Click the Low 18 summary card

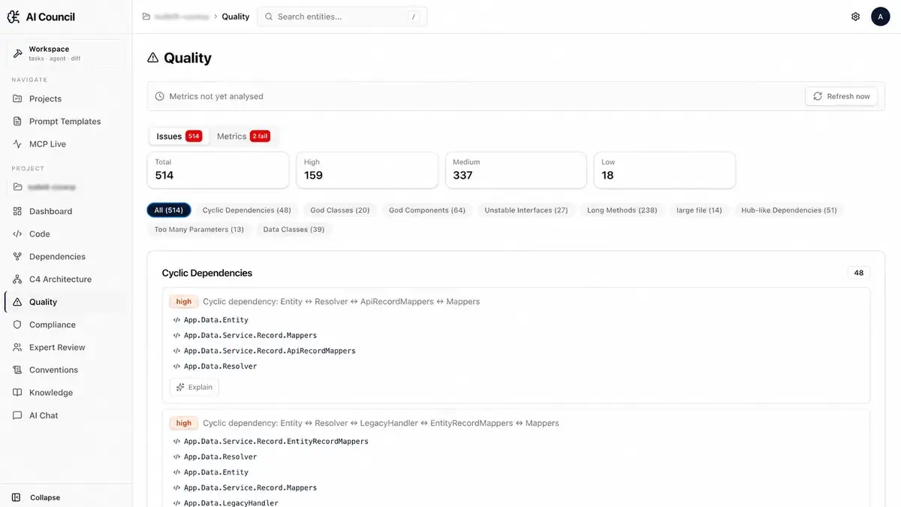[664, 170]
